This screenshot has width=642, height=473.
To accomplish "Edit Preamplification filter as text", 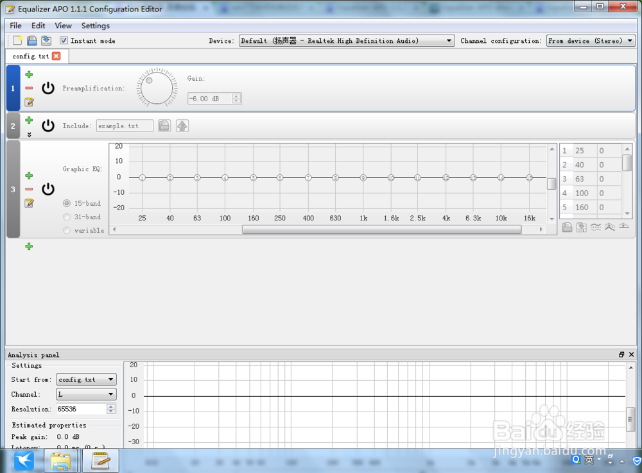I will (29, 102).
